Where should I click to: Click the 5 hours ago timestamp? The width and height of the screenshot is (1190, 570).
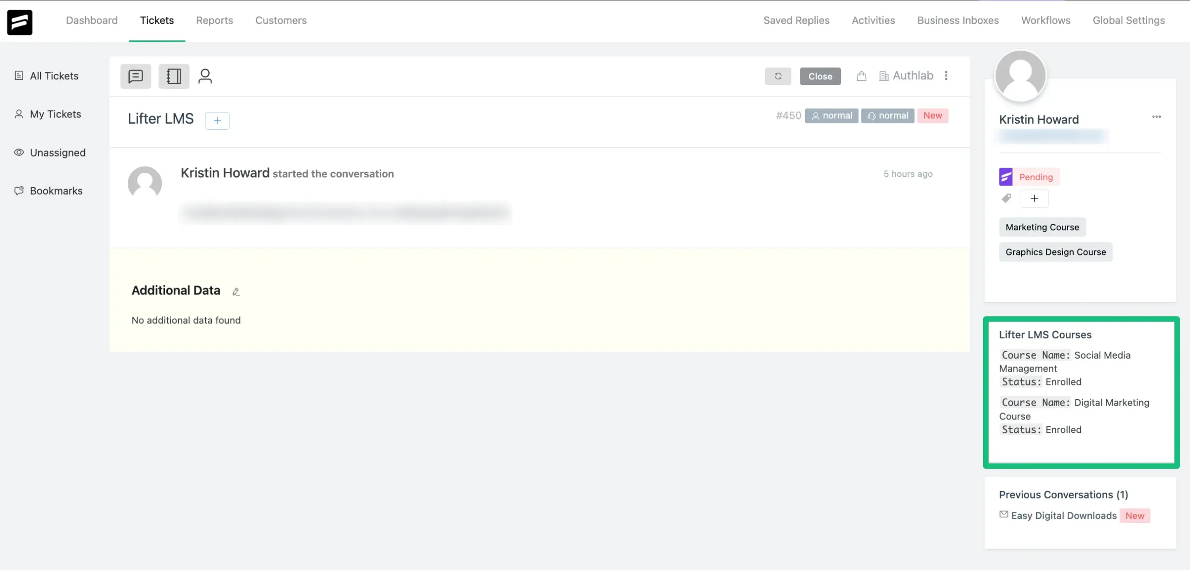(x=908, y=174)
